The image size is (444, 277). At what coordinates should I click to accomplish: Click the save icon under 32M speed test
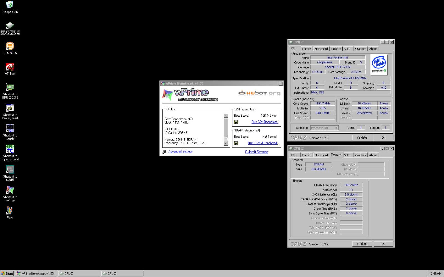(x=236, y=122)
